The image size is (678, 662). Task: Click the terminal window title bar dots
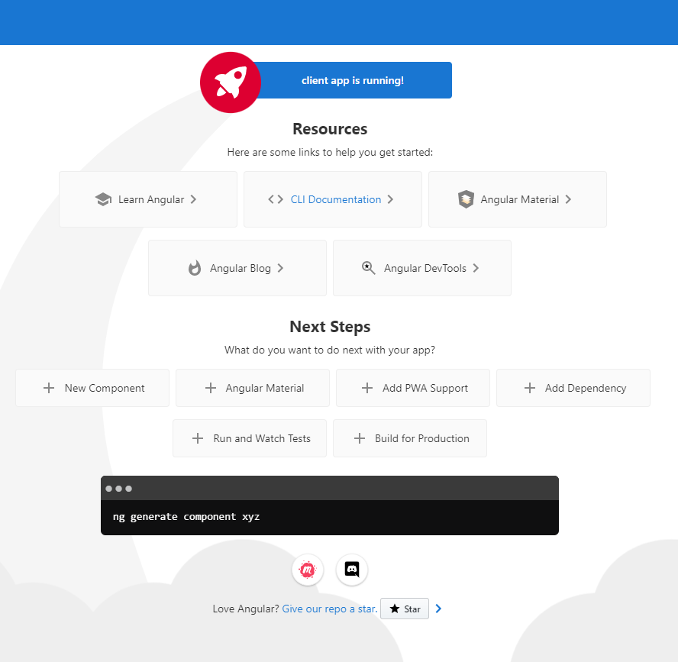pos(118,489)
